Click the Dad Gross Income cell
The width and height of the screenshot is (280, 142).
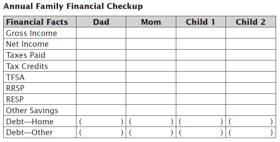point(101,33)
